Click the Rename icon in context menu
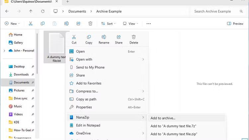249x140 pixels. pos(104,37)
